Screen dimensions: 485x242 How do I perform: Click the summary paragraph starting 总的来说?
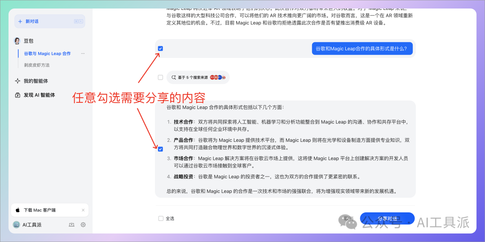click(x=282, y=191)
